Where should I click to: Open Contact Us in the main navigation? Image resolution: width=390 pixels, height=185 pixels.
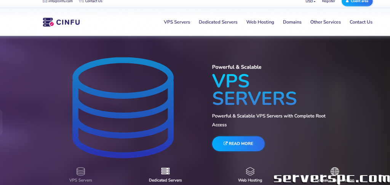tap(361, 22)
